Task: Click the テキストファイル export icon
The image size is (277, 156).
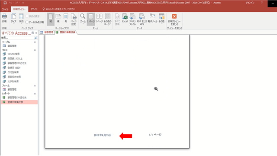Action: (132, 19)
